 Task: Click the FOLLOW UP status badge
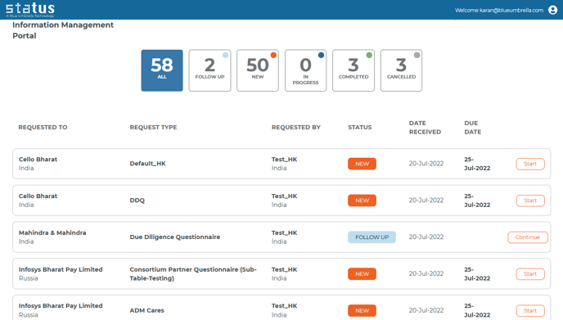coord(372,237)
